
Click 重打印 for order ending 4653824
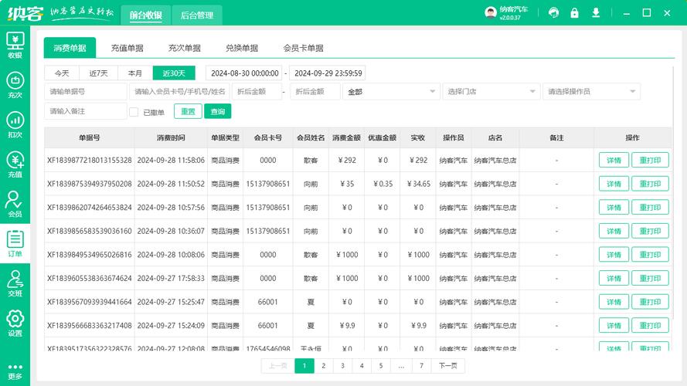tap(650, 208)
